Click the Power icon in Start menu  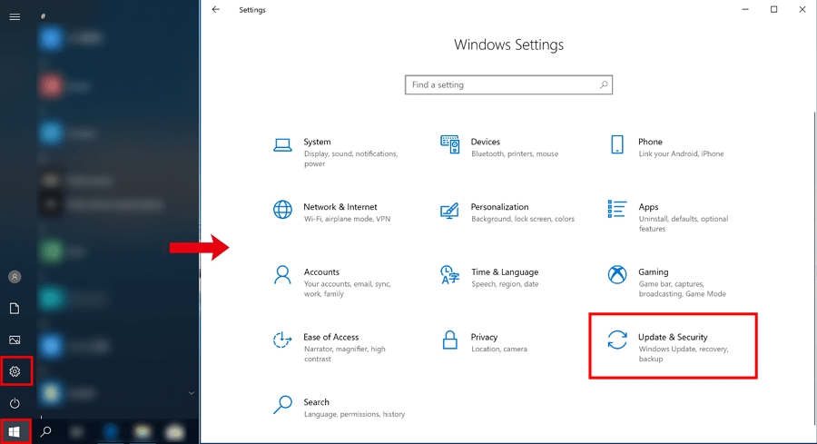click(x=15, y=403)
